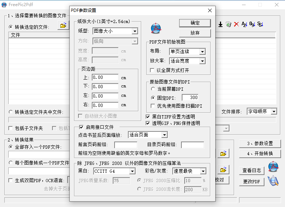Select 当前屏幕DPI radio button

click(153, 89)
